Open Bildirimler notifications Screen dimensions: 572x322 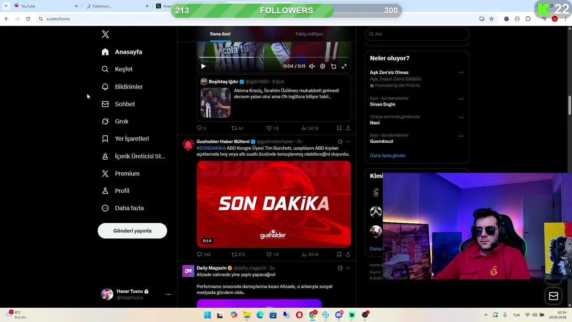pyautogui.click(x=122, y=87)
